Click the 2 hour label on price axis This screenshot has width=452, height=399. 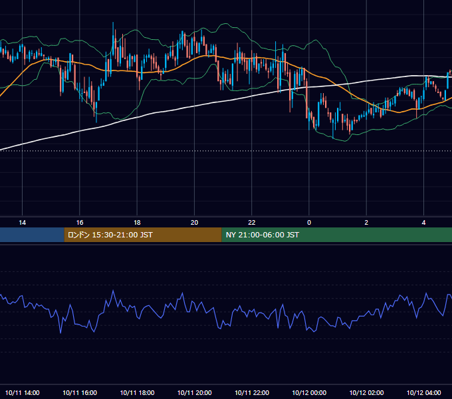tap(366, 223)
